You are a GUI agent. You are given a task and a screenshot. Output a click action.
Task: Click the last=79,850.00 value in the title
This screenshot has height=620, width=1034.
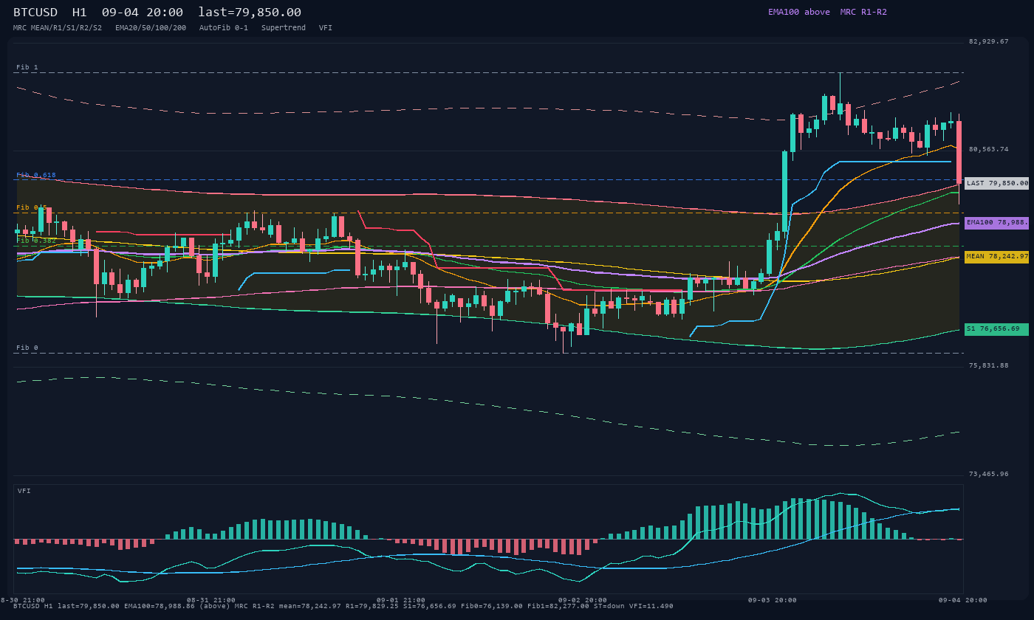pos(250,13)
